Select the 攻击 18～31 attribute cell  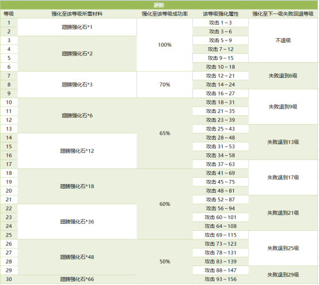pyautogui.click(x=221, y=102)
